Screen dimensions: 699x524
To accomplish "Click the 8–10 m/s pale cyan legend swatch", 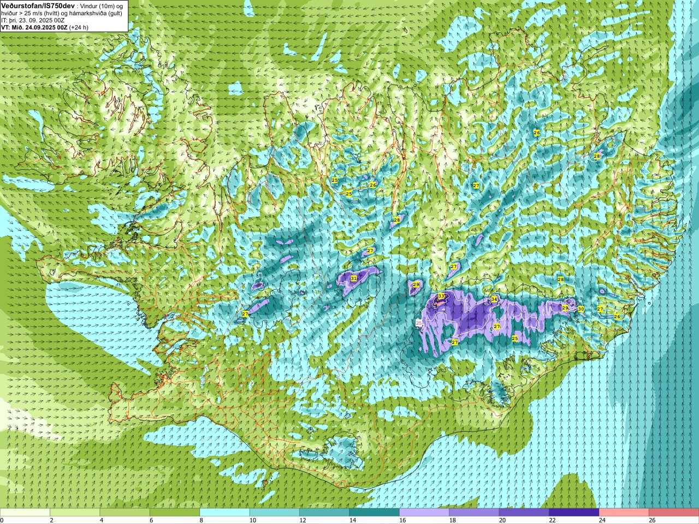I will (x=224, y=513).
